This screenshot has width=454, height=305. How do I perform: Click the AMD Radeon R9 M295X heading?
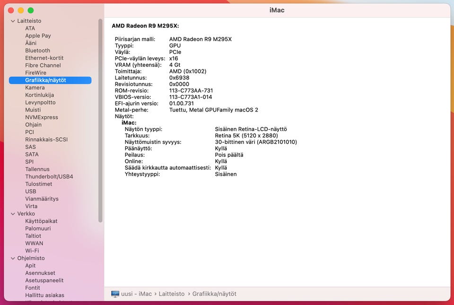(145, 26)
